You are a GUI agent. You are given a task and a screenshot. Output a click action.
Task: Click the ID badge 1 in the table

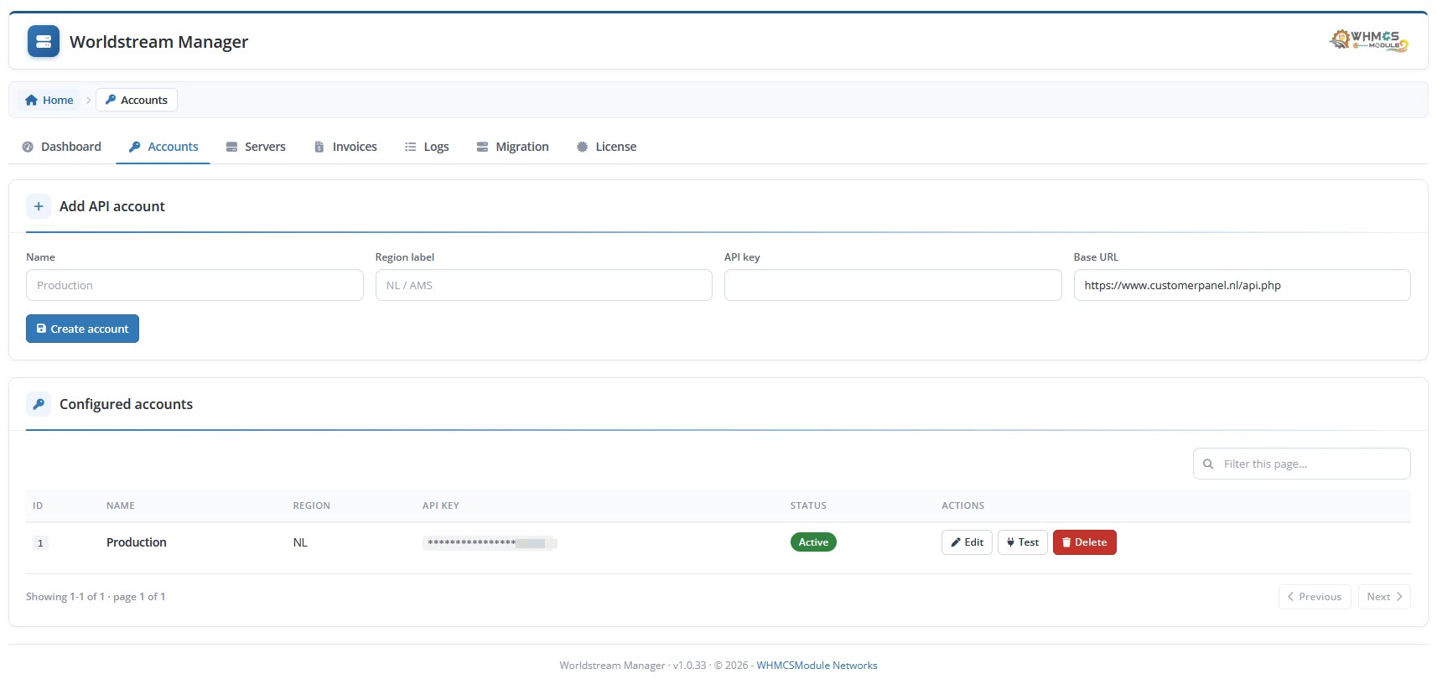[39, 543]
